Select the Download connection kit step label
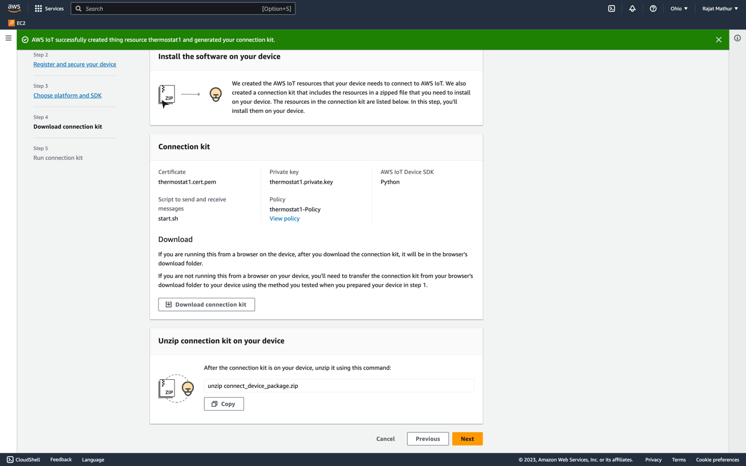The width and height of the screenshot is (746, 466). 68,127
